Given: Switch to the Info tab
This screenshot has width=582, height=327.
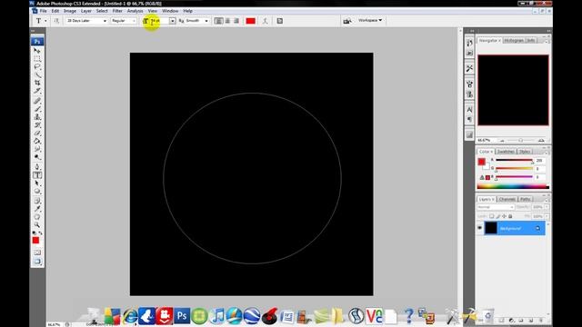Looking at the screenshot, I should click(x=531, y=40).
